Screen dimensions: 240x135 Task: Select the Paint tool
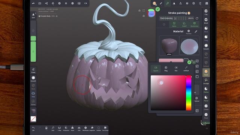click(206, 72)
